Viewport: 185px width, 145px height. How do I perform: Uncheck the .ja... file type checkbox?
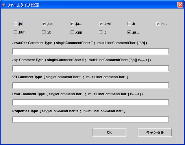click(x=72, y=24)
